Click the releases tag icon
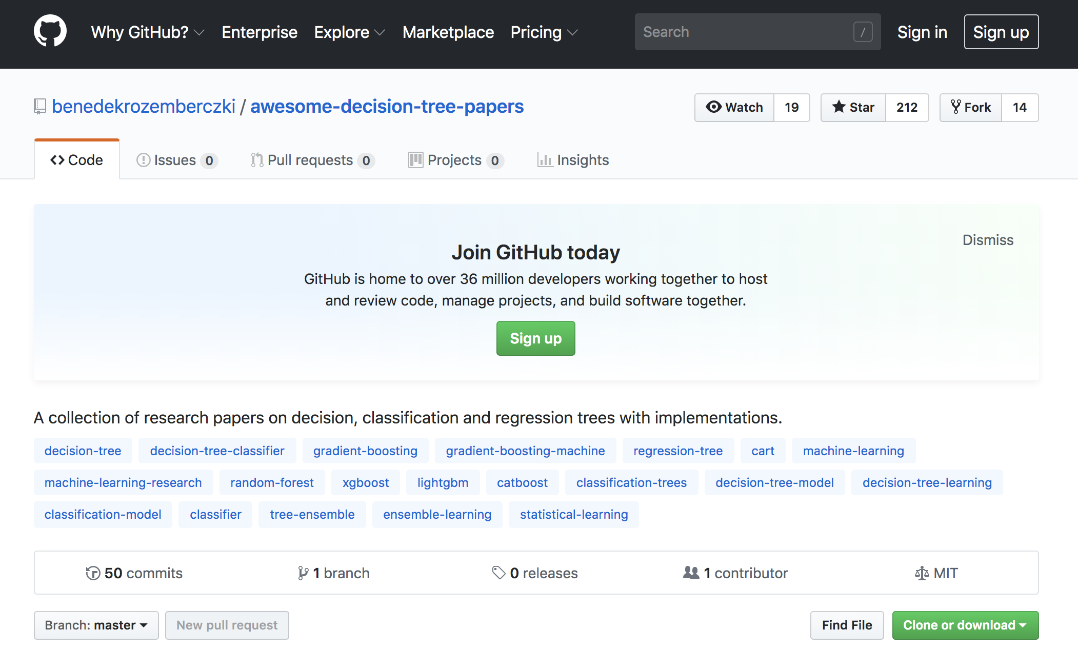This screenshot has width=1078, height=650. 498,573
